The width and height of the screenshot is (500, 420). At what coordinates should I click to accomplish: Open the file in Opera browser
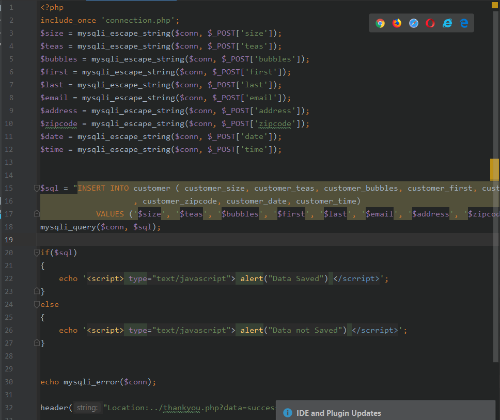[430, 23]
